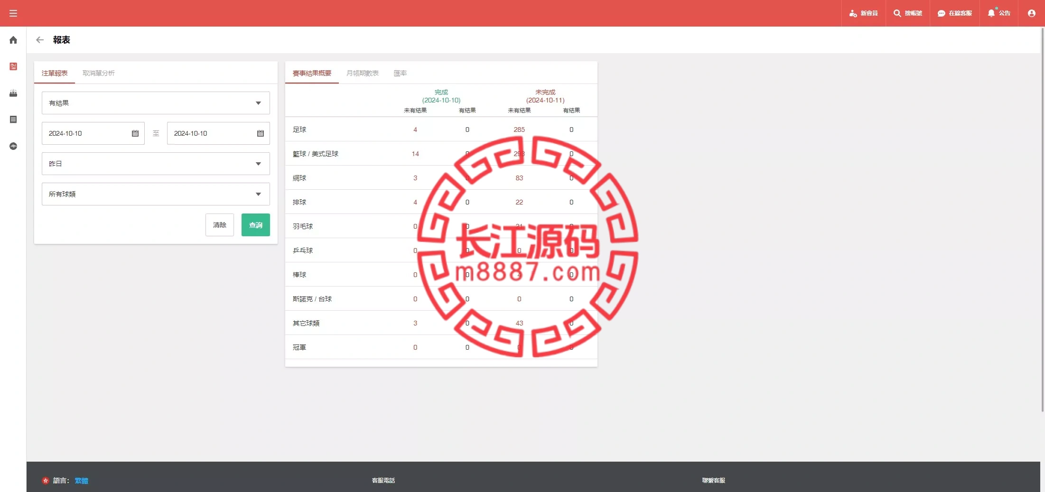The width and height of the screenshot is (1045, 492).
Task: Select the 賽事結果概要 tab
Action: pyautogui.click(x=312, y=73)
